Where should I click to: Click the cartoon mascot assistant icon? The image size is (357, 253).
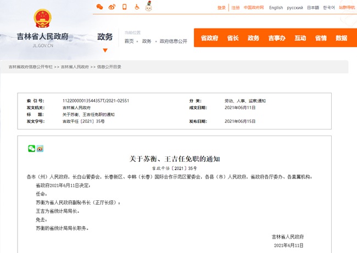click(148, 7)
